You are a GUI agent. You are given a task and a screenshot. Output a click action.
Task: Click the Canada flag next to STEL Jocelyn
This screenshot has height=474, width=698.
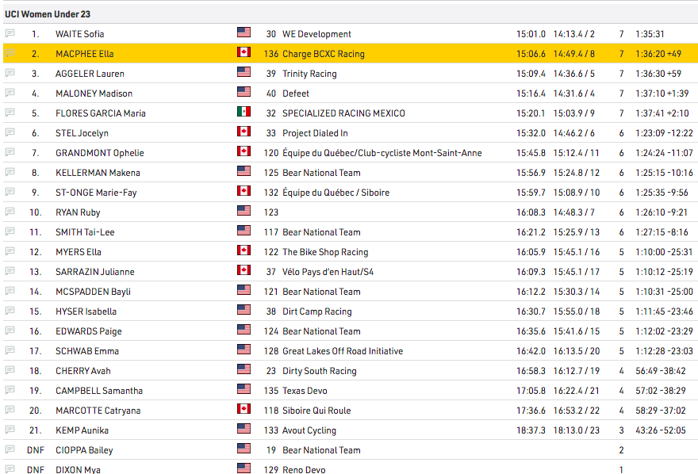tap(244, 131)
